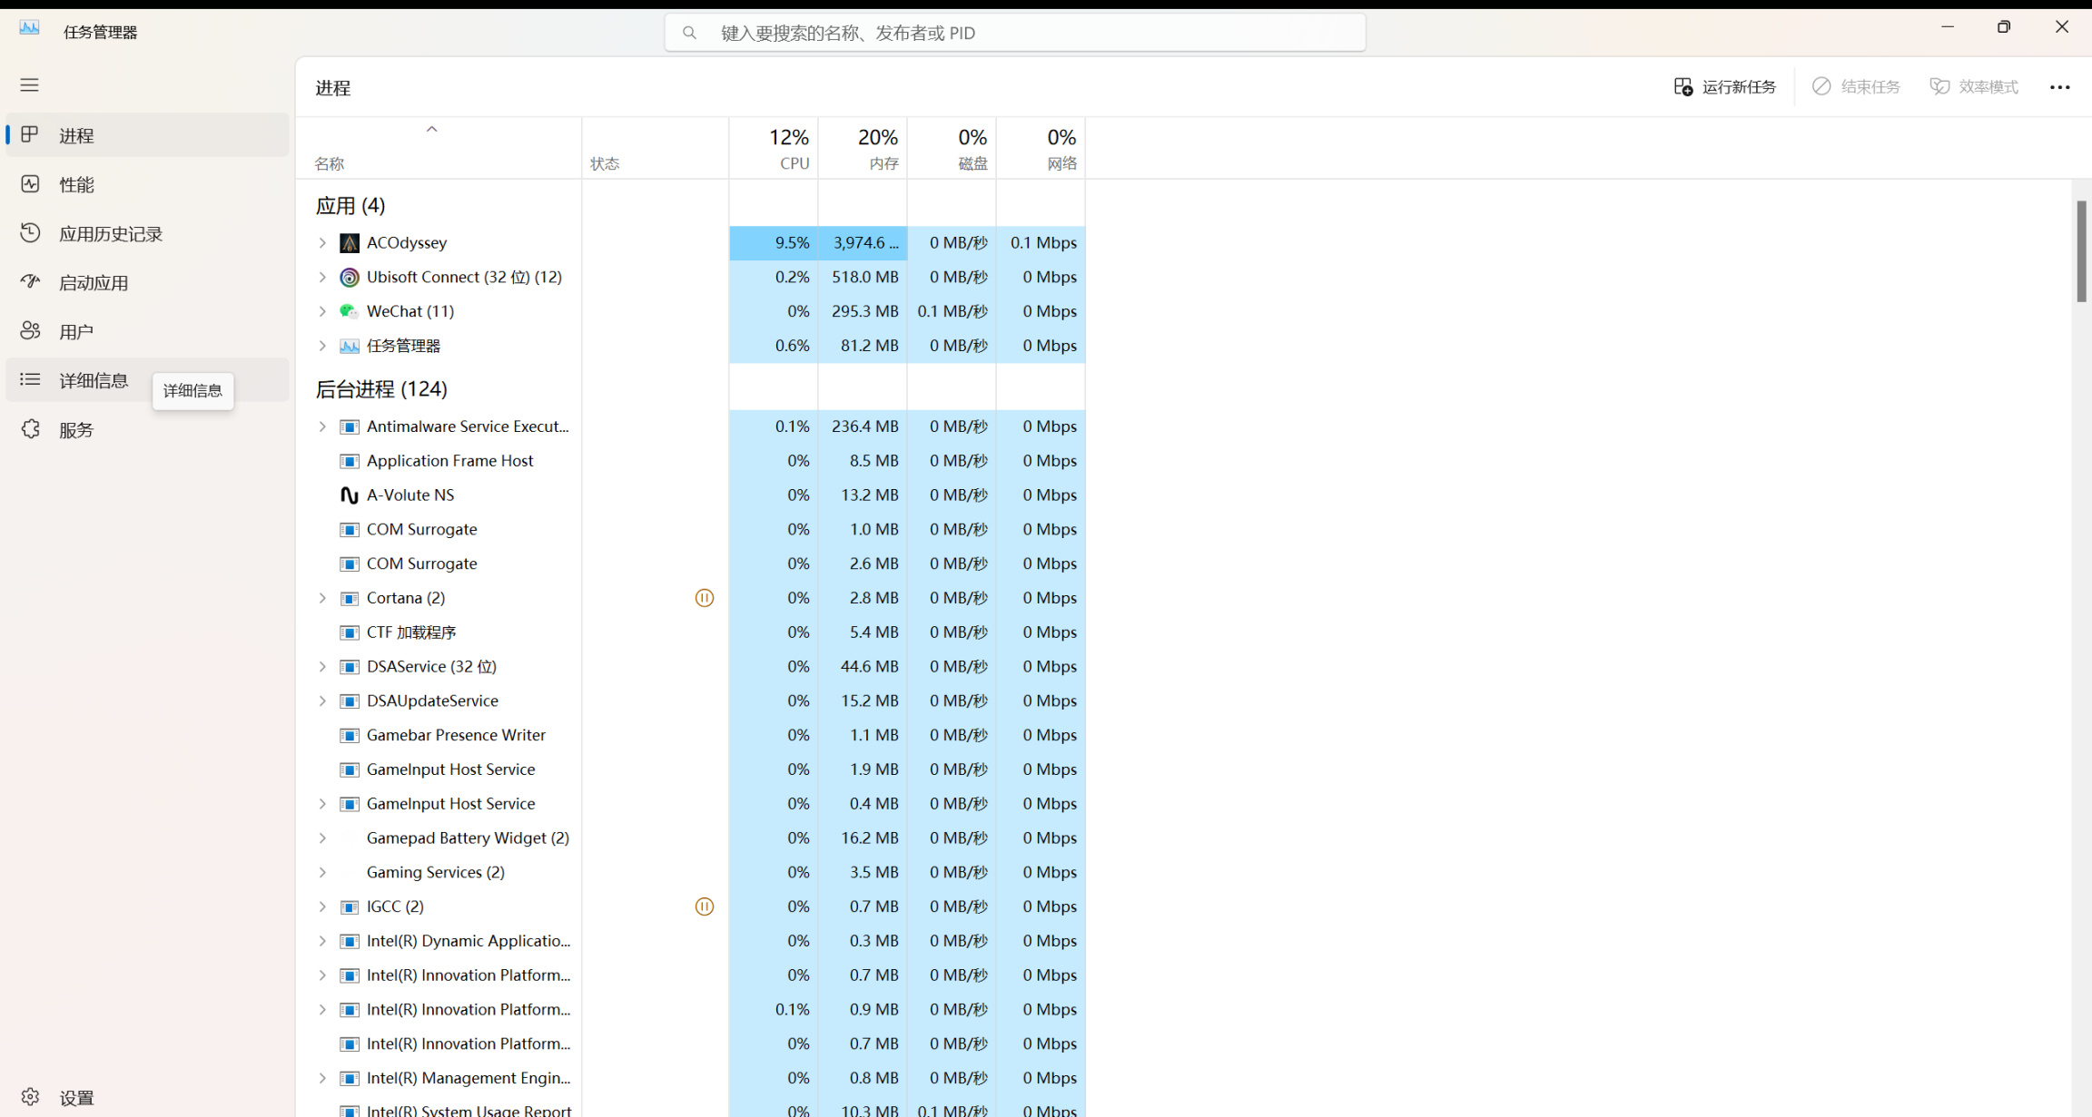2092x1117 pixels.
Task: Click the 设置 (Settings) gear icon
Action: [x=31, y=1098]
